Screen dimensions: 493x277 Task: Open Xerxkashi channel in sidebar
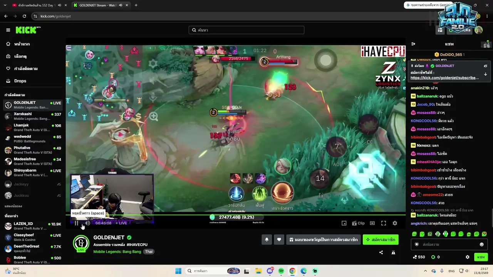tap(33, 116)
